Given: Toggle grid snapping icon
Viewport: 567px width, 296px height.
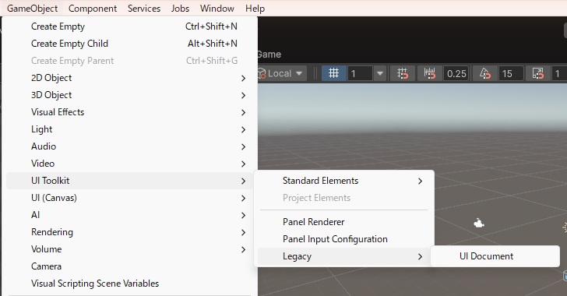Looking at the screenshot, I should point(403,73).
